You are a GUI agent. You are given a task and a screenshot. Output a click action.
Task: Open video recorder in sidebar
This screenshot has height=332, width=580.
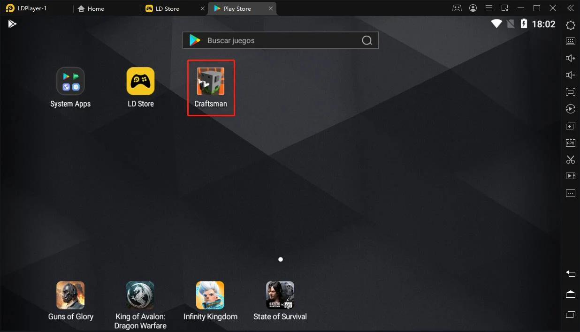pyautogui.click(x=571, y=176)
